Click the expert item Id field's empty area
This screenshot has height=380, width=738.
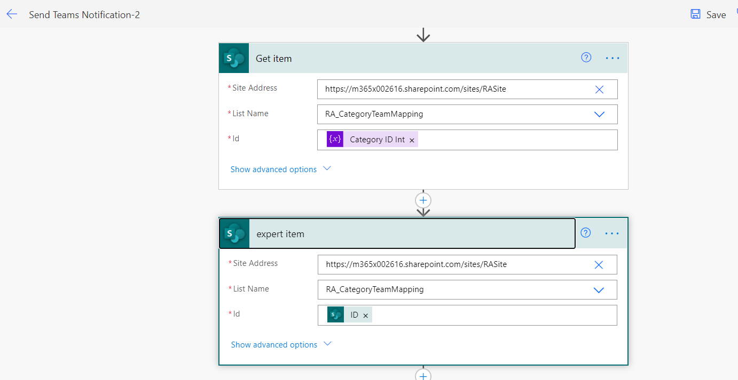(x=494, y=315)
